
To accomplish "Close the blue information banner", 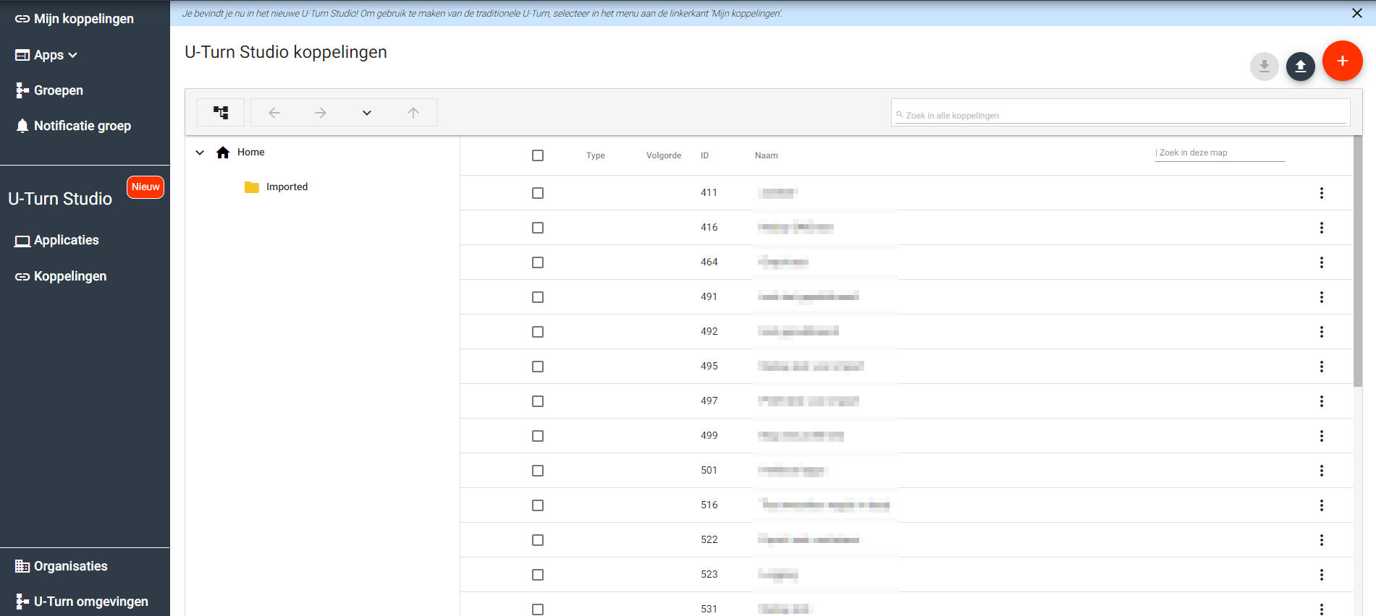I will pyautogui.click(x=1356, y=13).
